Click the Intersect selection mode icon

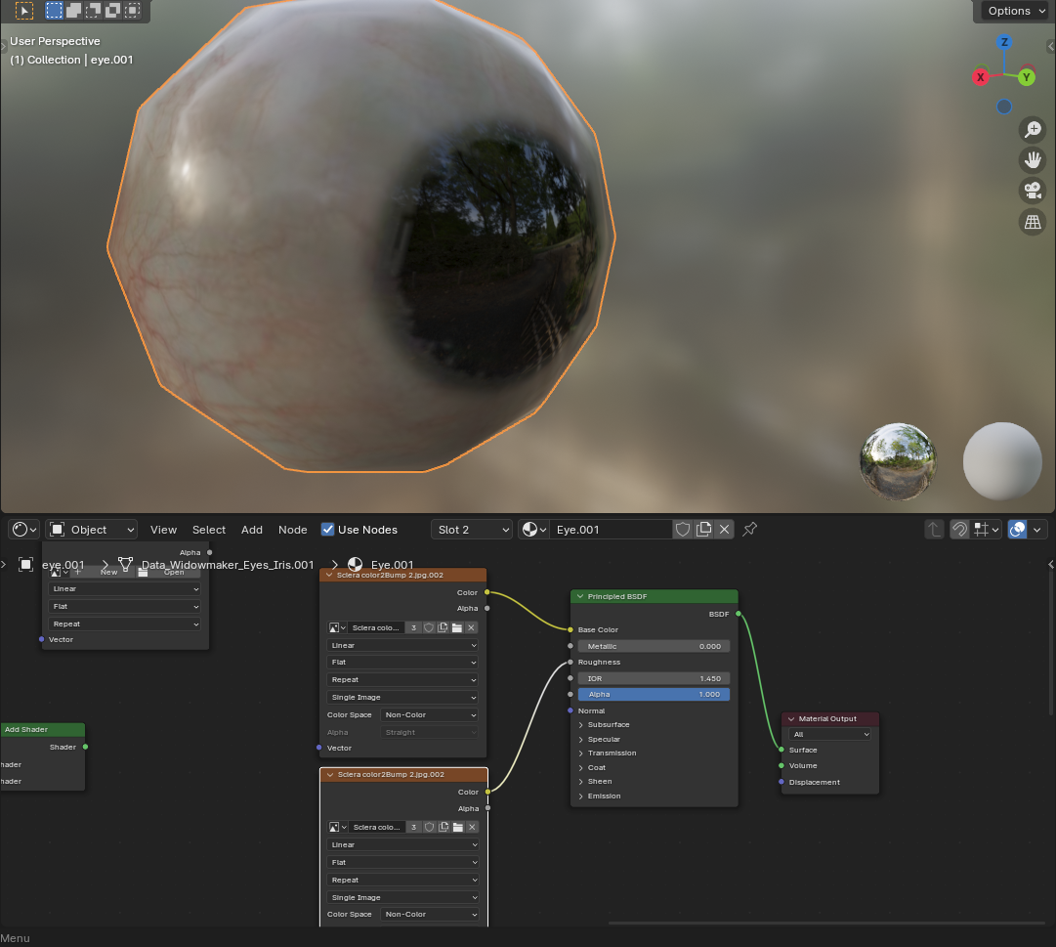pos(133,10)
